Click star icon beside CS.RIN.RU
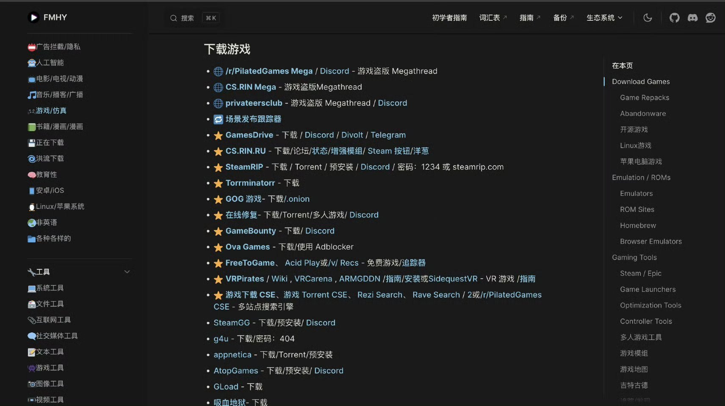This screenshot has height=406, width=725. click(x=218, y=151)
